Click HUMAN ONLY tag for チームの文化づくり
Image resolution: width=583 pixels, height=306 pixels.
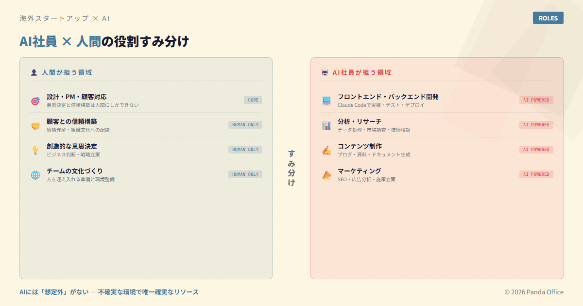point(245,174)
